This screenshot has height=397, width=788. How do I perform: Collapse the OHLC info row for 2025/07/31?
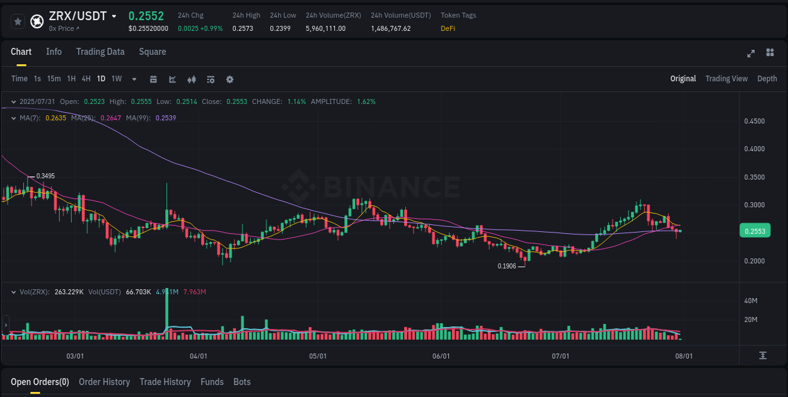pyautogui.click(x=13, y=101)
